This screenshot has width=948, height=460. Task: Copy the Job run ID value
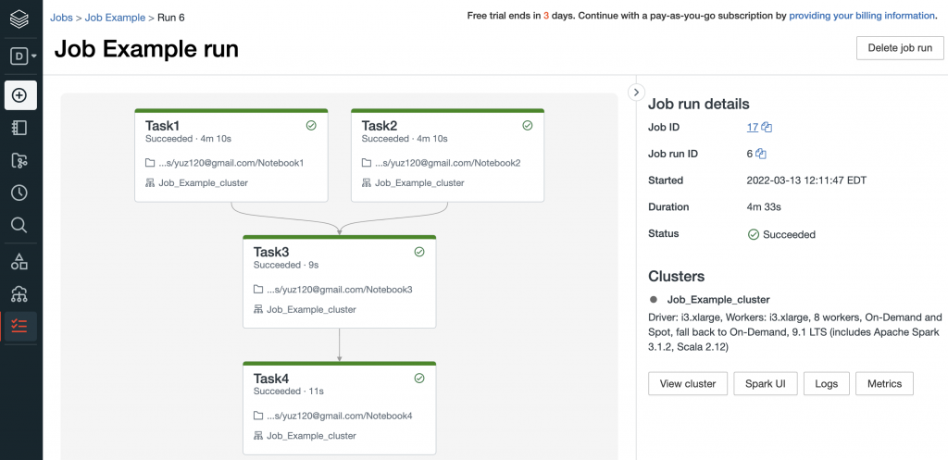pos(761,155)
